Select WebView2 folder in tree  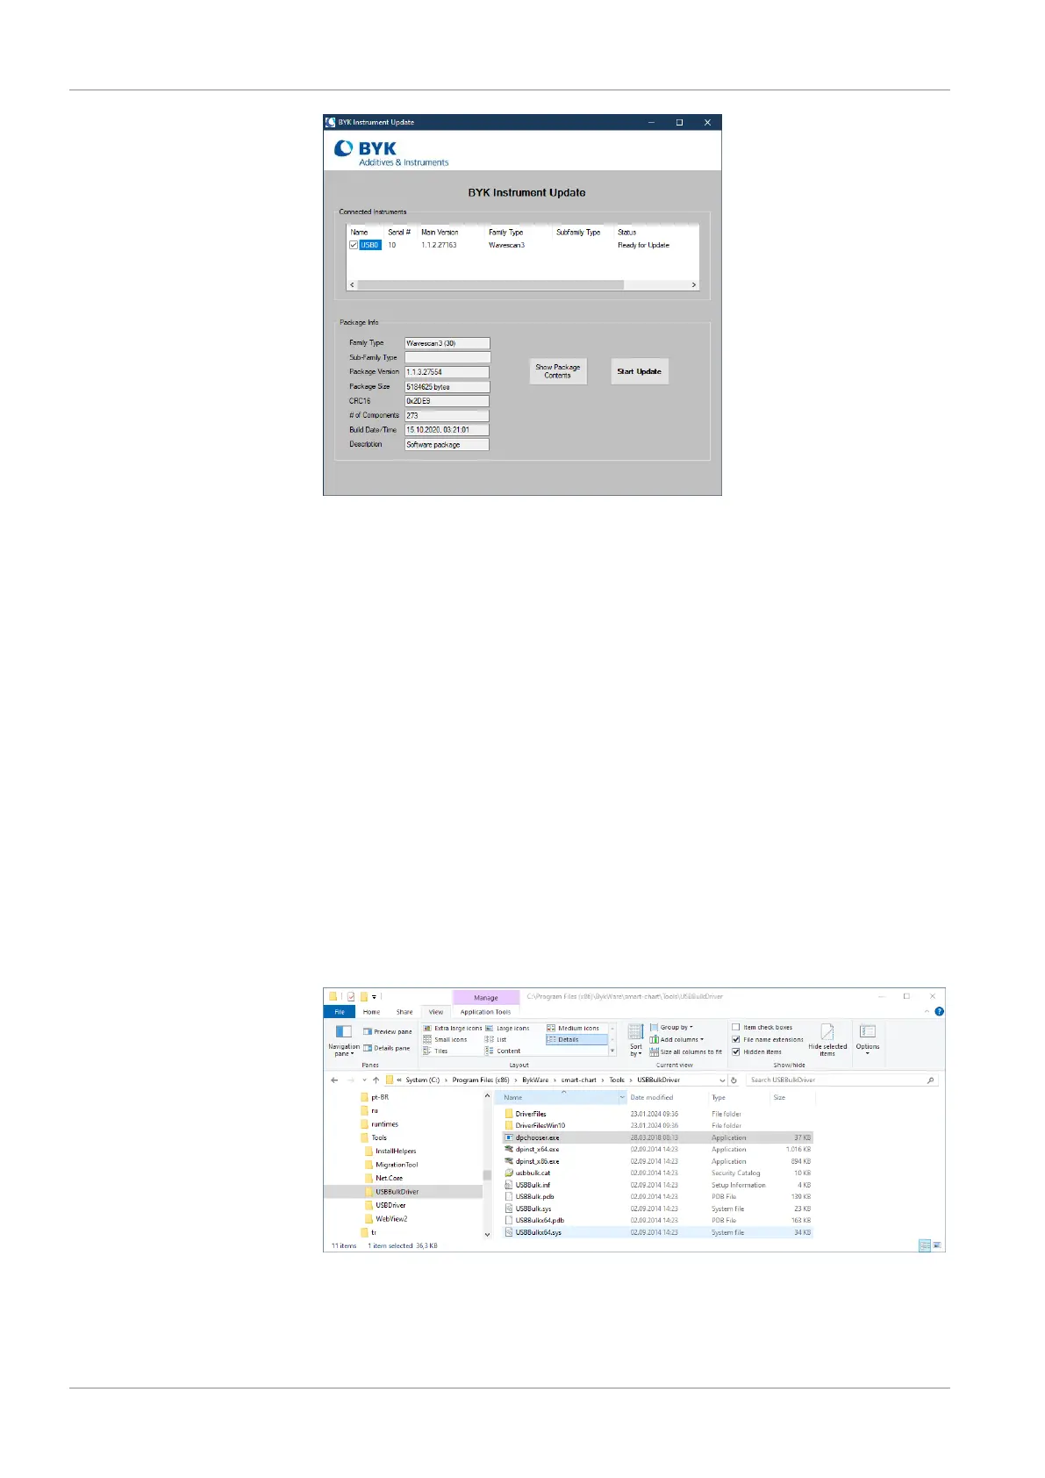(391, 1220)
